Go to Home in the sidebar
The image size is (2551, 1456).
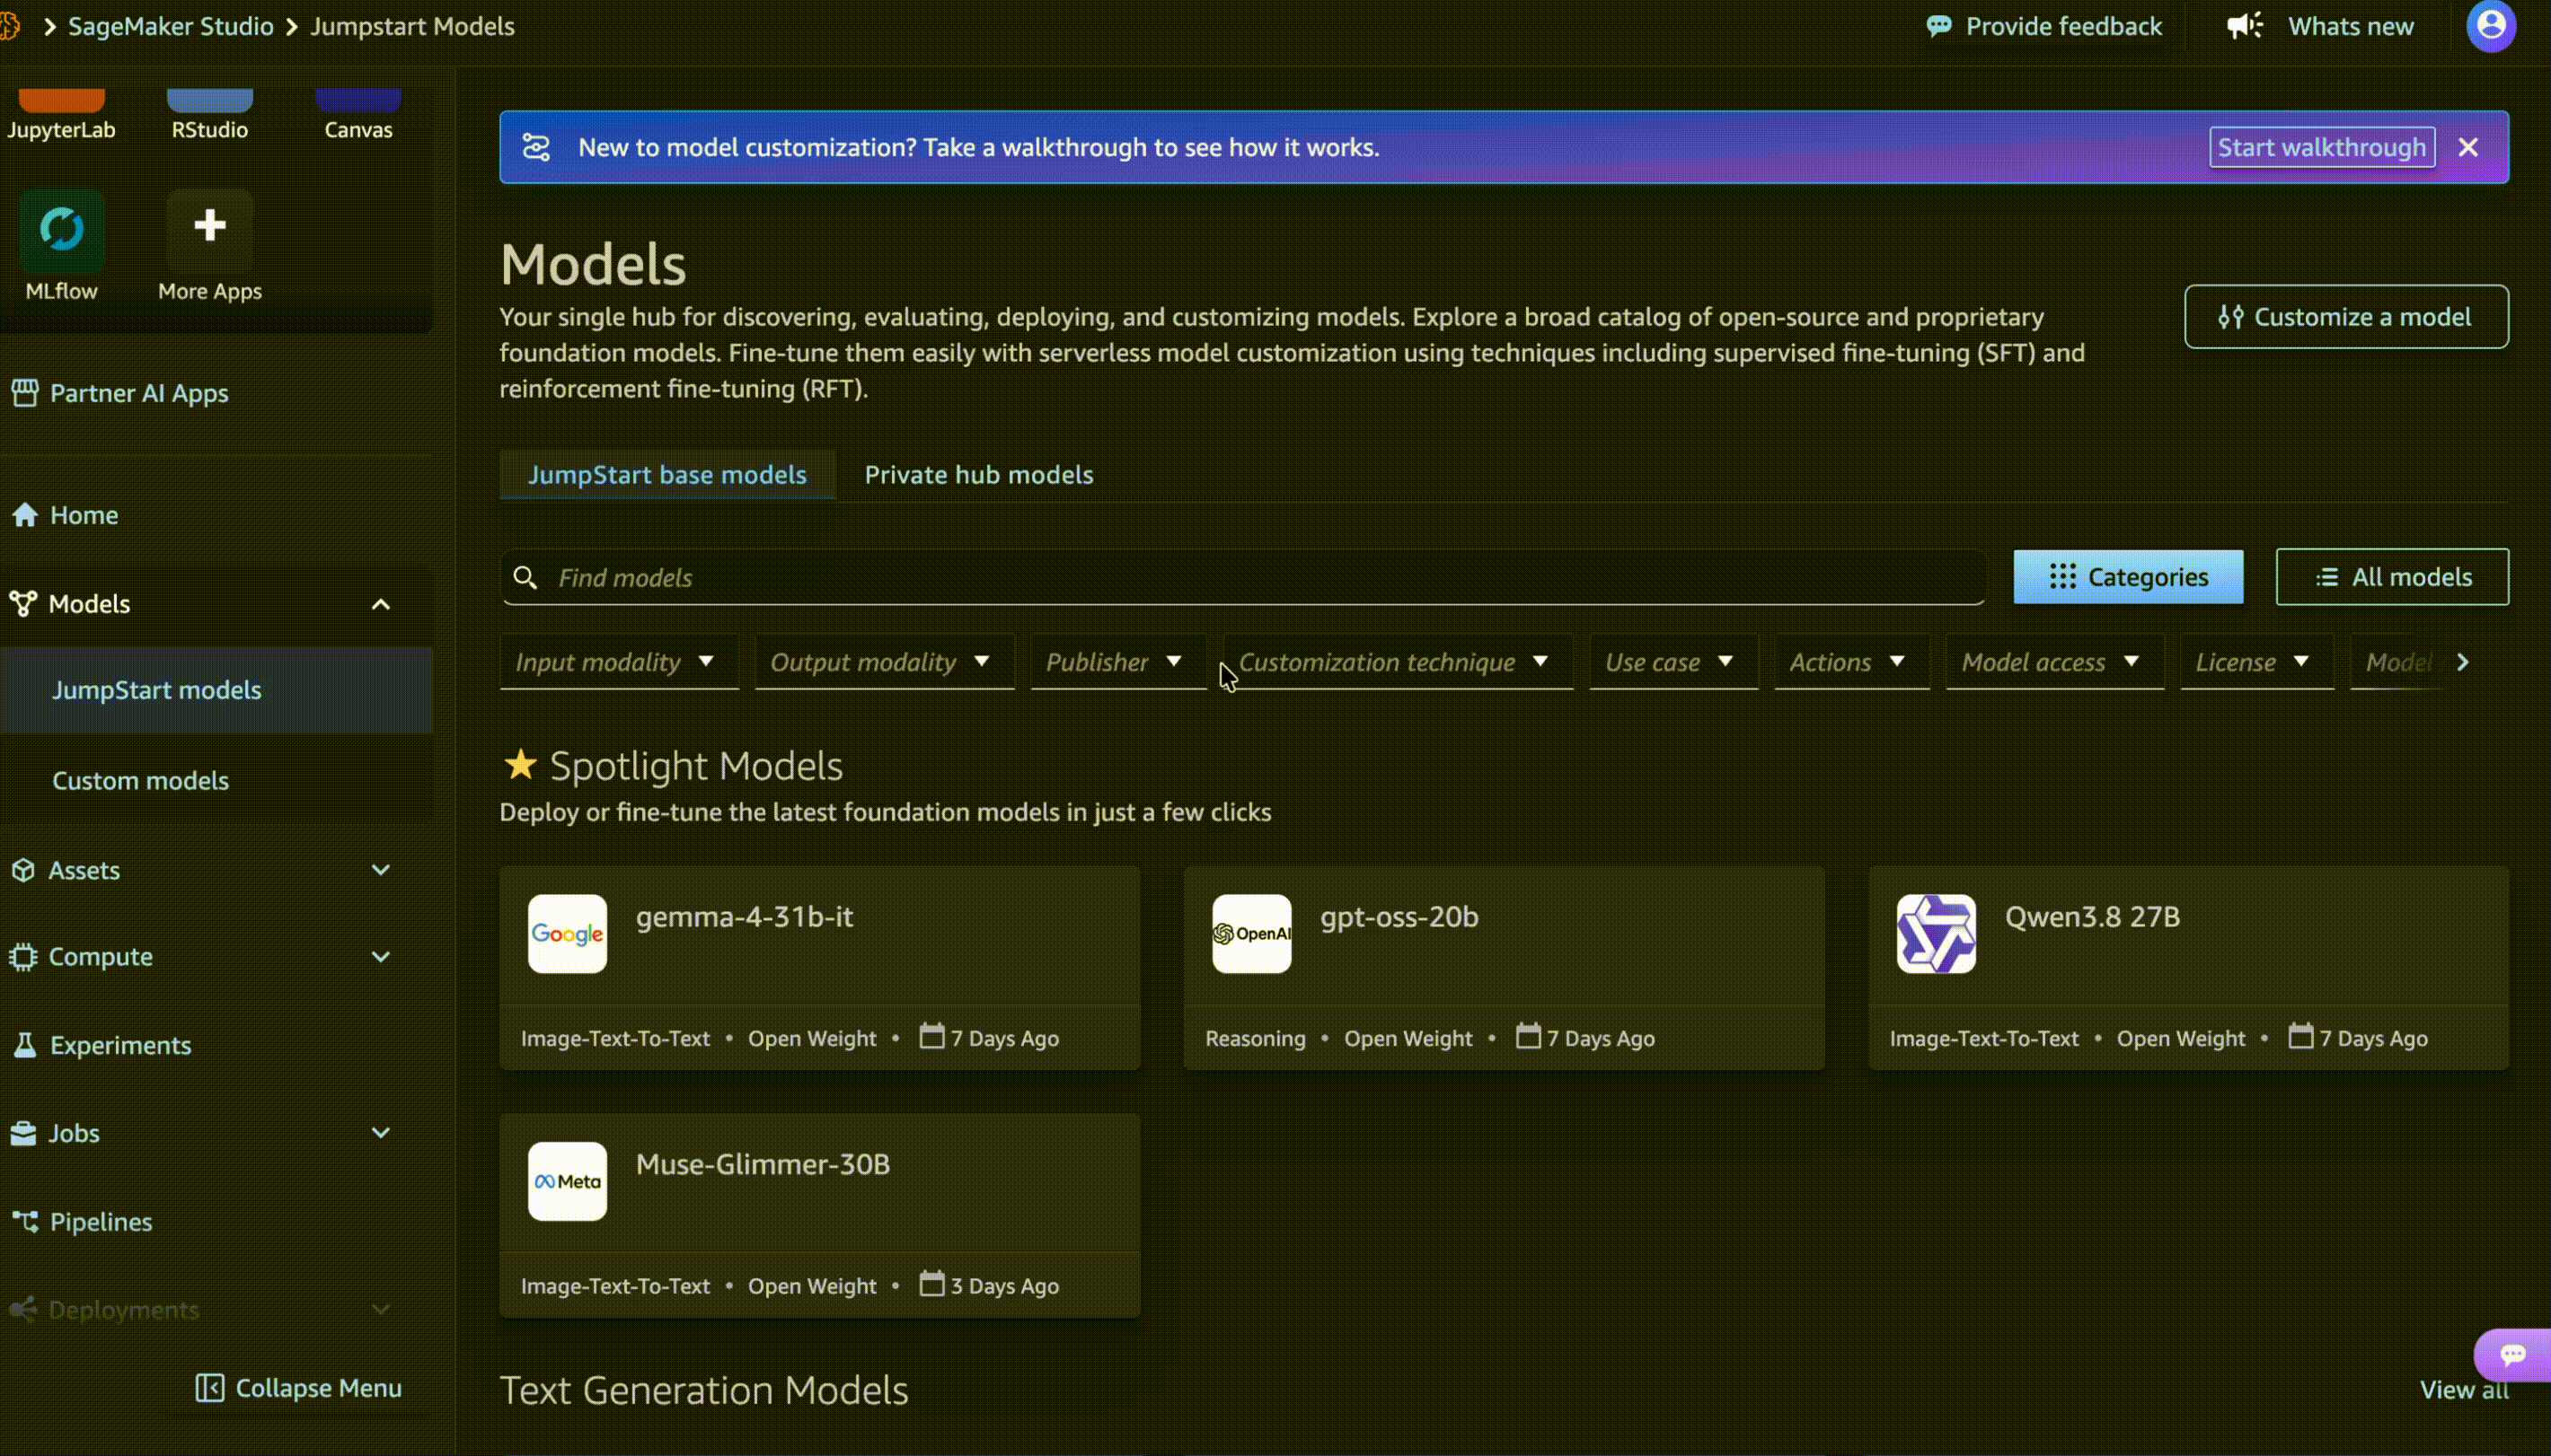pos(65,515)
